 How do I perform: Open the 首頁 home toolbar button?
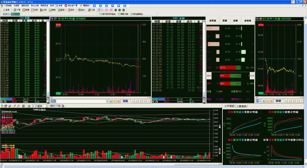tap(6, 10)
